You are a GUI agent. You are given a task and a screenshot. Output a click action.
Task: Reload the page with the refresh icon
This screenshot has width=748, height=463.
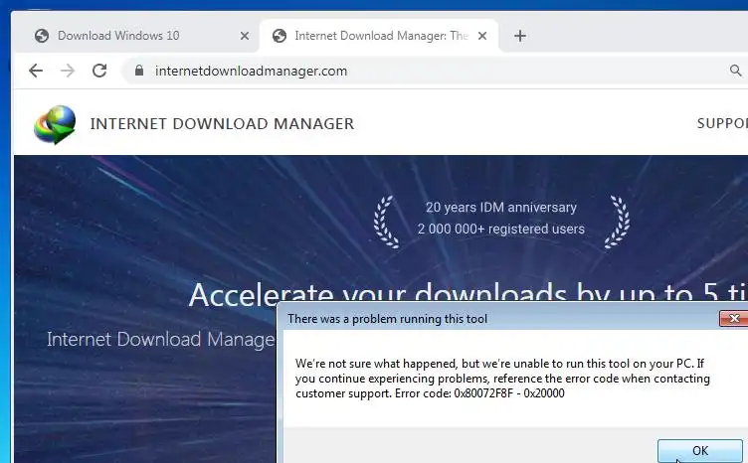[x=99, y=71]
